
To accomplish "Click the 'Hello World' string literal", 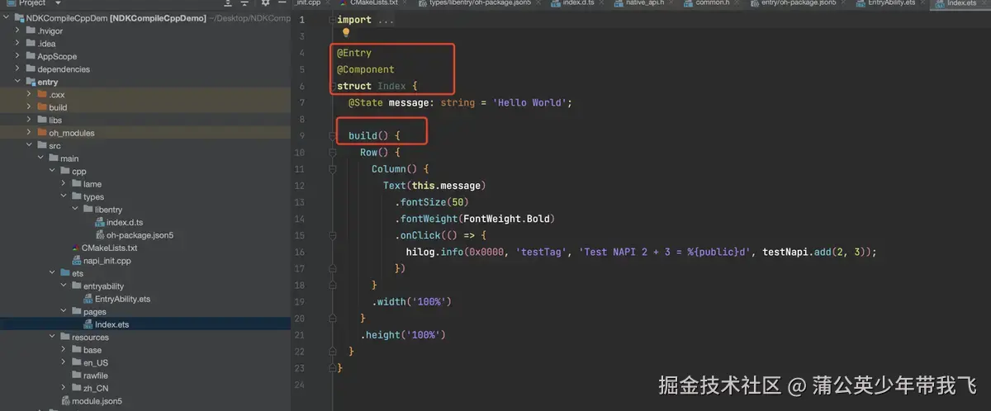I will tap(529, 102).
